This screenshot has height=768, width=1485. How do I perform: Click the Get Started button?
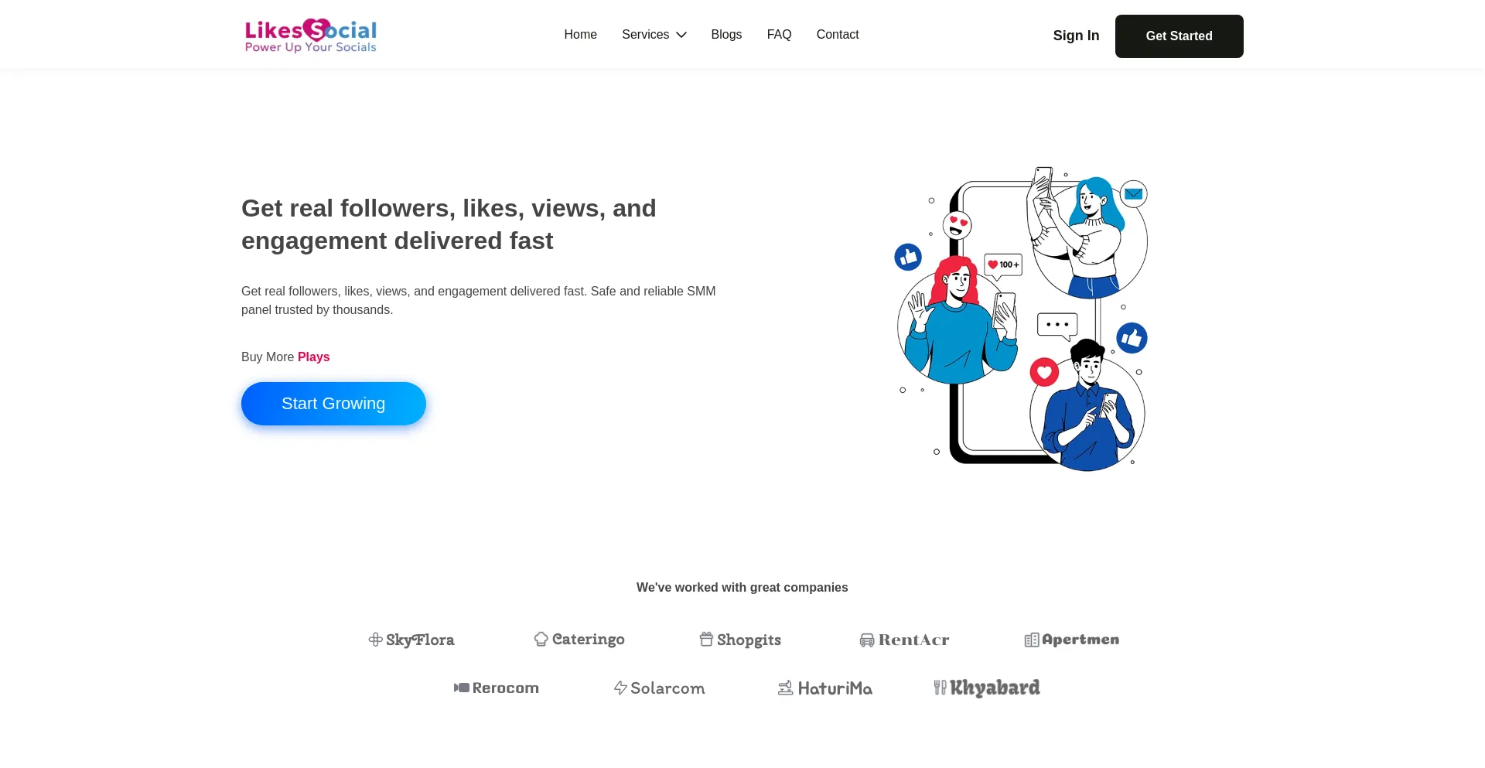coord(1179,36)
